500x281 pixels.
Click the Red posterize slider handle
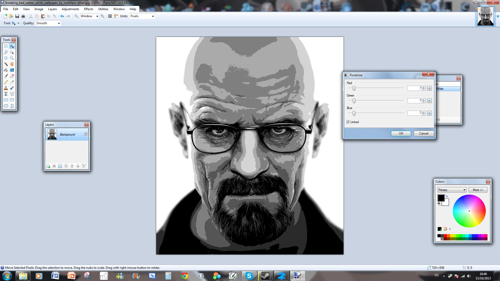(354, 88)
